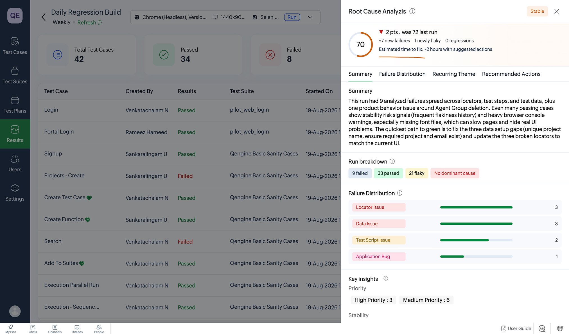Expand the environment configuration dropdown chevron
The width and height of the screenshot is (569, 334).
pyautogui.click(x=310, y=17)
